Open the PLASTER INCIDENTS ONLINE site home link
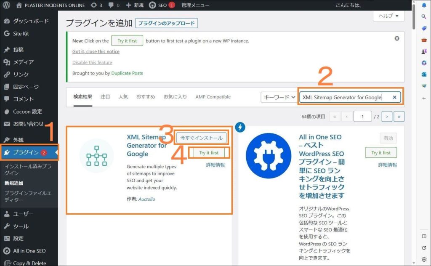This screenshot has height=266, width=431. [x=51, y=5]
